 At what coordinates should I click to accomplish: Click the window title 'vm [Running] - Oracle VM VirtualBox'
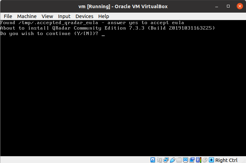pyautogui.click(x=123, y=6)
